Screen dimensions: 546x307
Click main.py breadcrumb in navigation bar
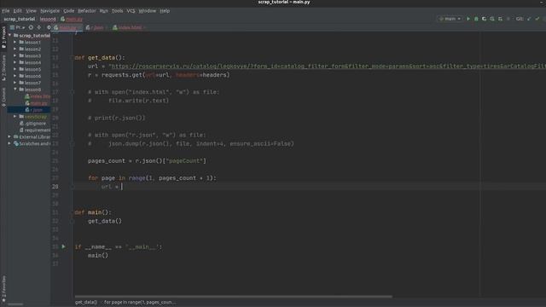[x=72, y=19]
